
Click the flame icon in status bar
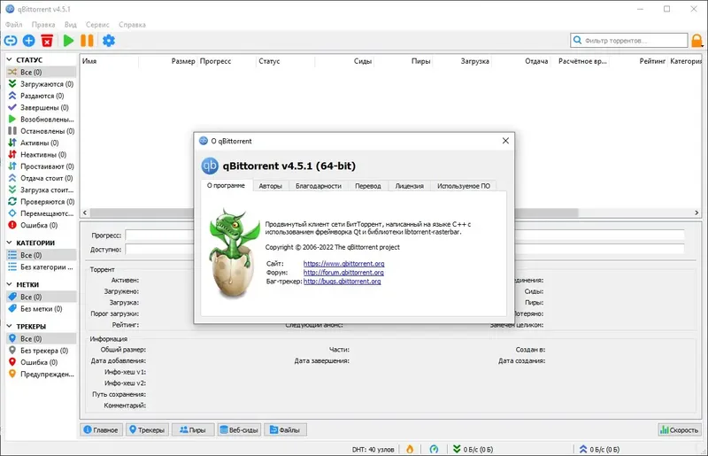410,449
